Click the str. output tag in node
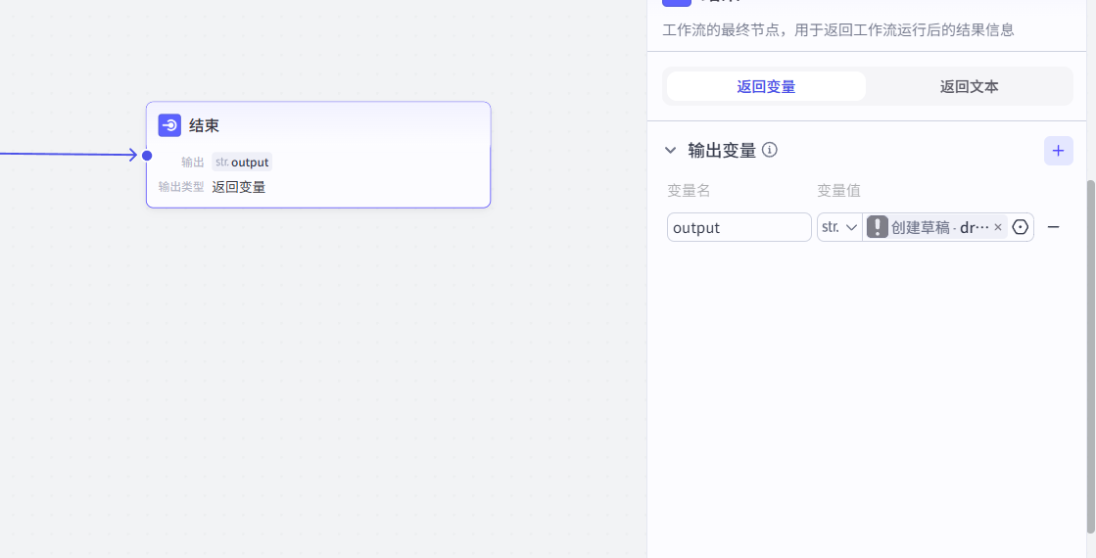The height and width of the screenshot is (558, 1096). pos(242,163)
